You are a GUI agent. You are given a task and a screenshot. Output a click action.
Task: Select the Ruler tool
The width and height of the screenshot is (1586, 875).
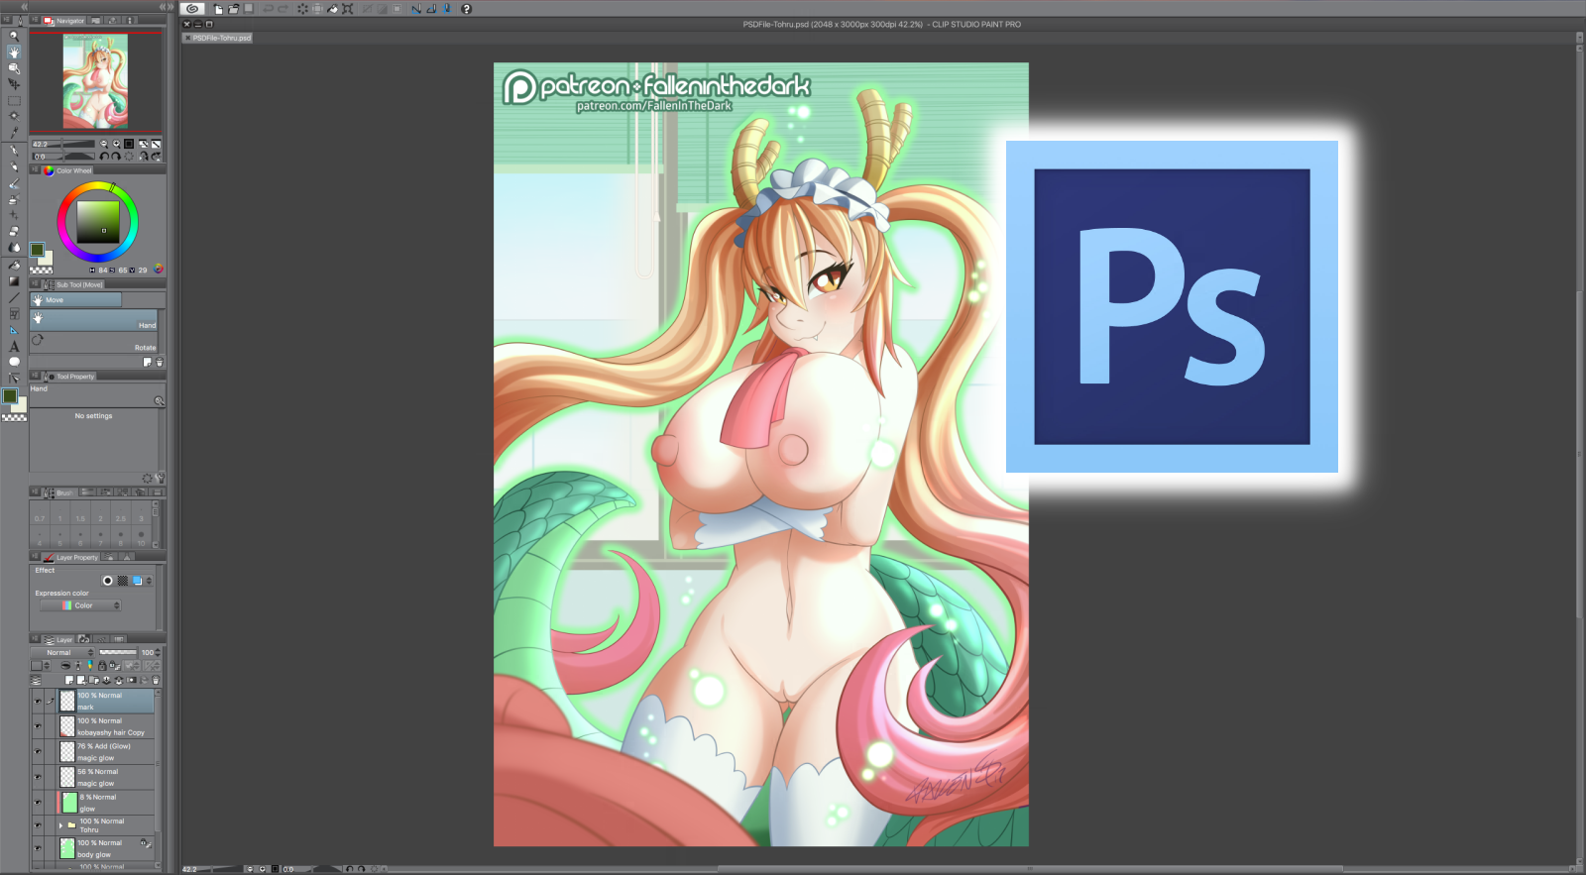point(14,330)
